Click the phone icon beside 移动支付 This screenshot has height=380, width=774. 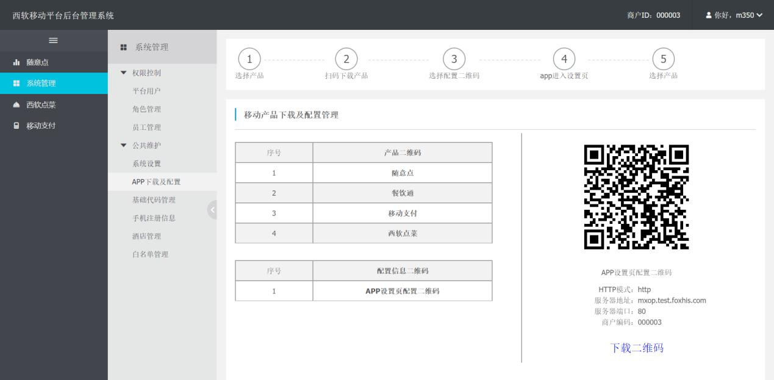point(16,126)
